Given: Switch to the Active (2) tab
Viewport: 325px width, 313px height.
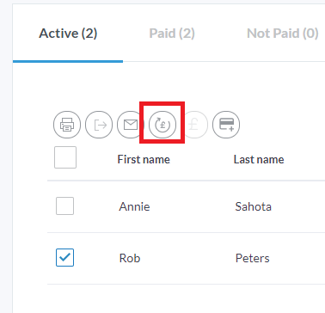Looking at the screenshot, I should pos(68,34).
